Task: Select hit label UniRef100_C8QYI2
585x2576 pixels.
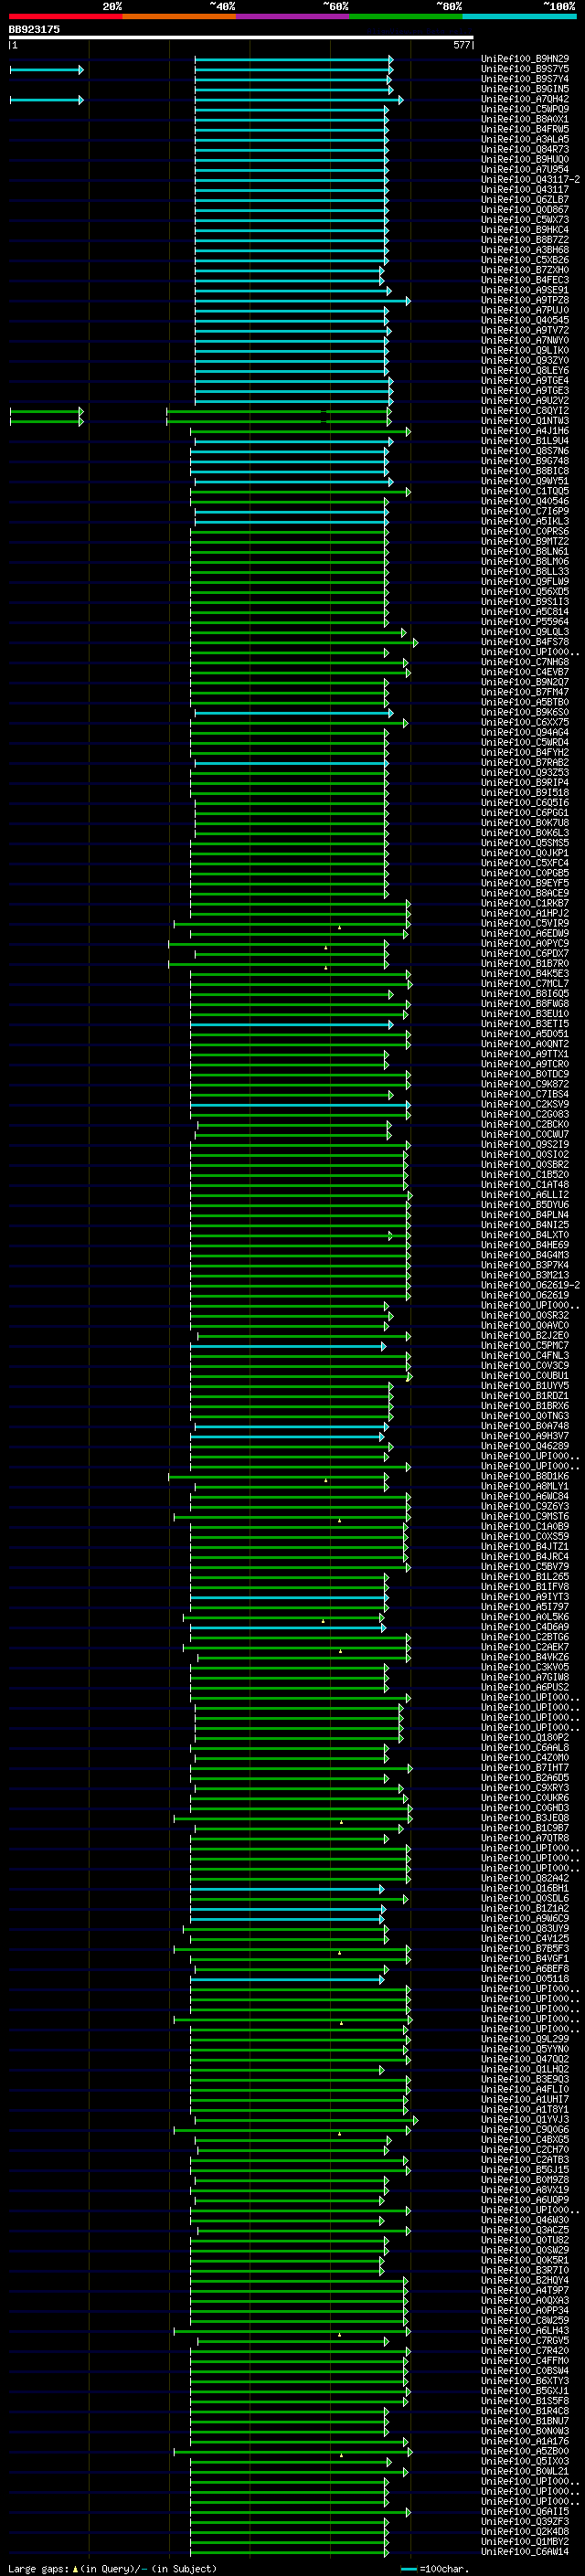Action: 525,411
